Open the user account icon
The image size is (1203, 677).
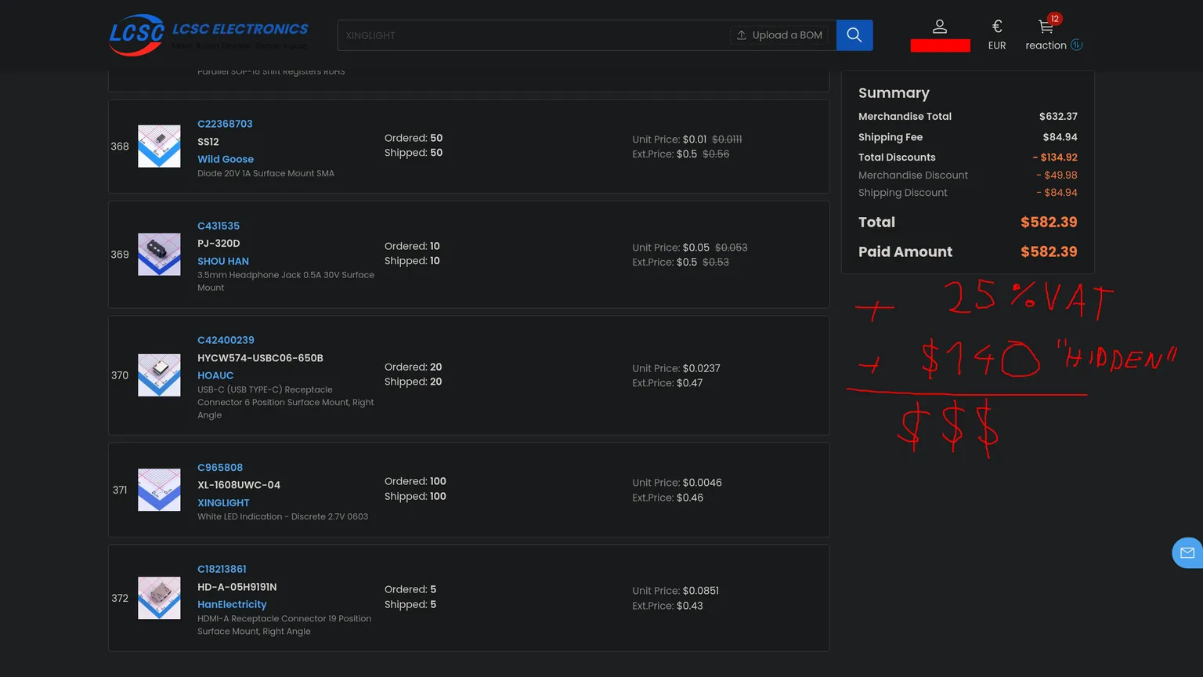click(x=940, y=27)
